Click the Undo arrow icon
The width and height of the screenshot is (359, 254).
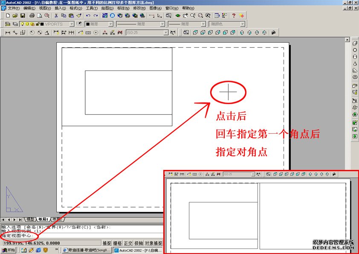point(88,15)
